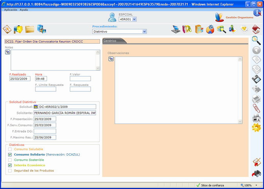Check the Consumo Sostenible checkbox
The image size is (264, 189).
click(10, 160)
